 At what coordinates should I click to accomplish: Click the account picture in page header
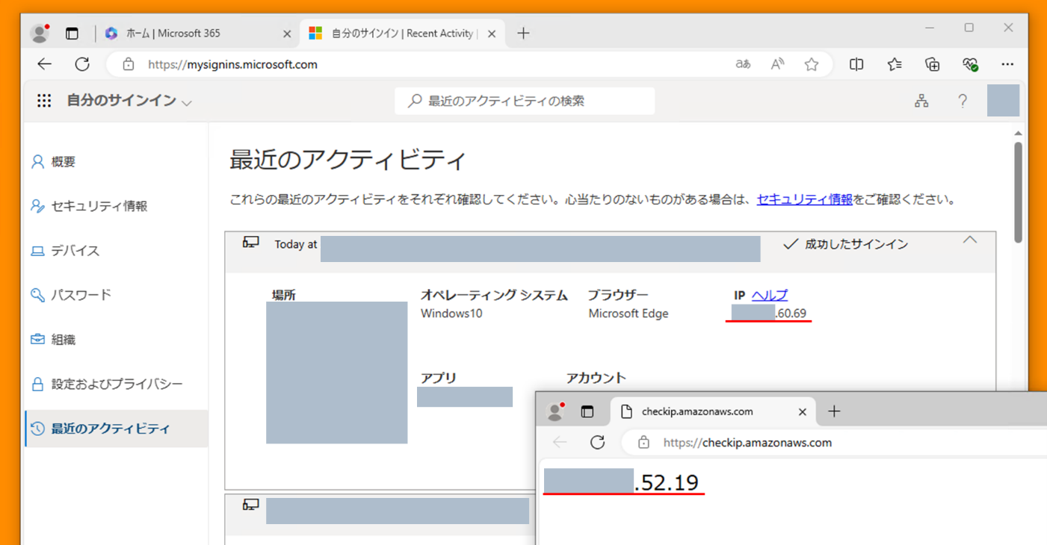1003,101
